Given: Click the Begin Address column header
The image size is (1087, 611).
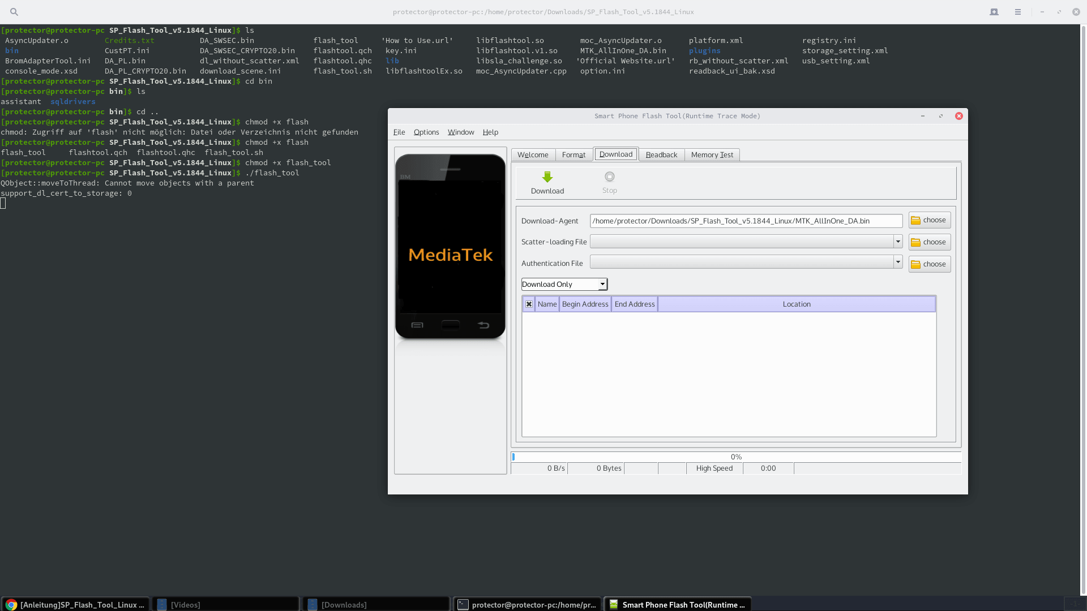Looking at the screenshot, I should click(x=585, y=304).
